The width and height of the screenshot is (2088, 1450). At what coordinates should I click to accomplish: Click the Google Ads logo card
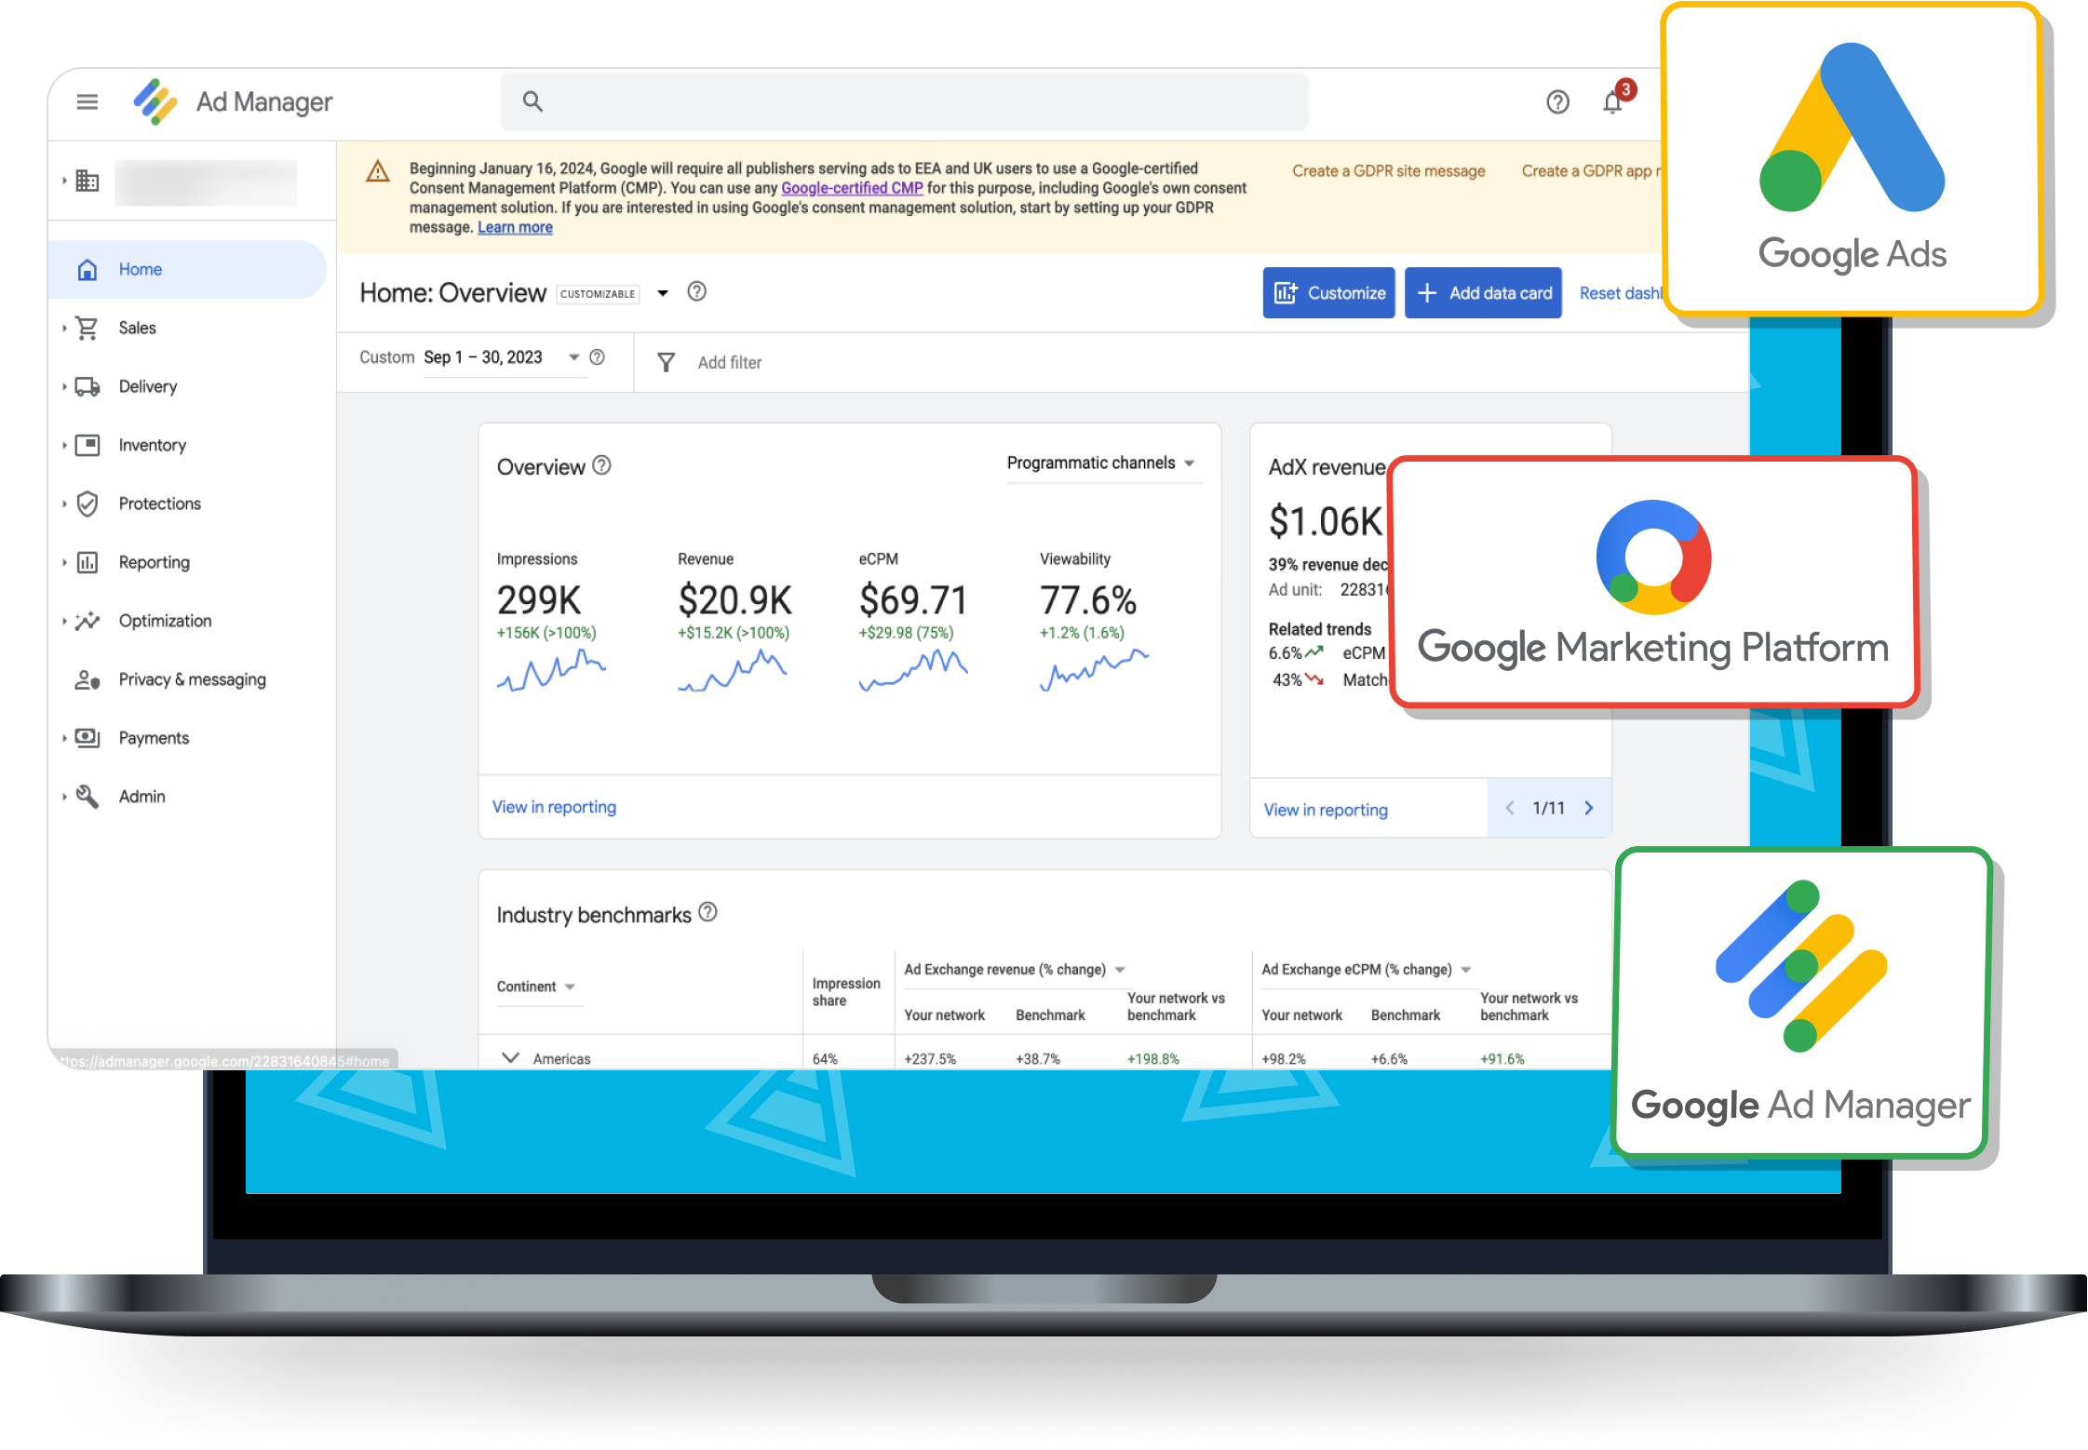1852,158
